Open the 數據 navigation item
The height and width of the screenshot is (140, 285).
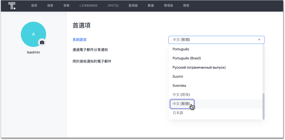[151, 6]
